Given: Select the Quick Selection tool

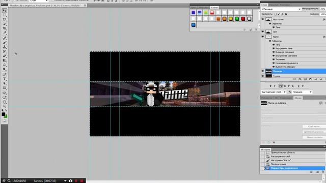Looking at the screenshot, I should [5, 24].
